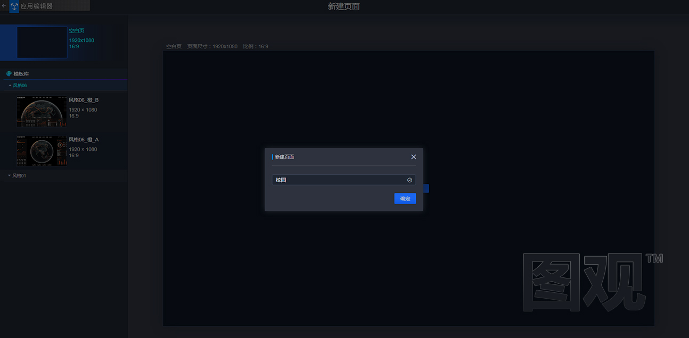Click the 新建页面 title at top
The width and height of the screenshot is (689, 338).
[x=344, y=6]
